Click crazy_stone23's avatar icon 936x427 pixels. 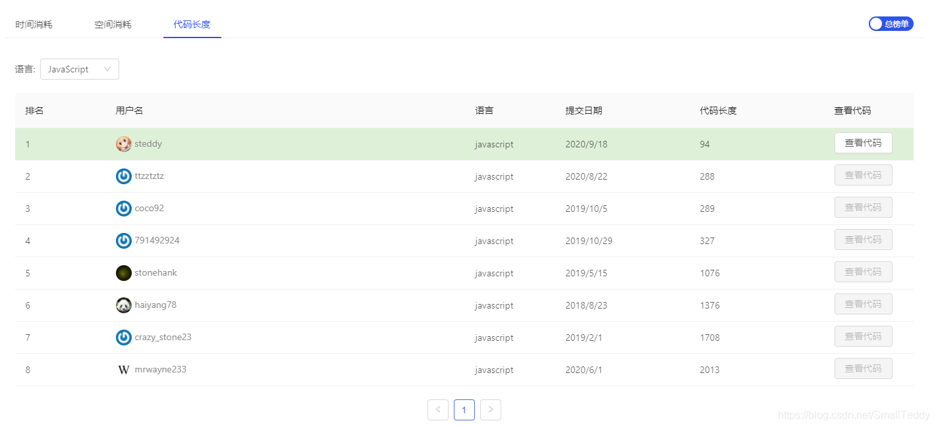click(123, 337)
